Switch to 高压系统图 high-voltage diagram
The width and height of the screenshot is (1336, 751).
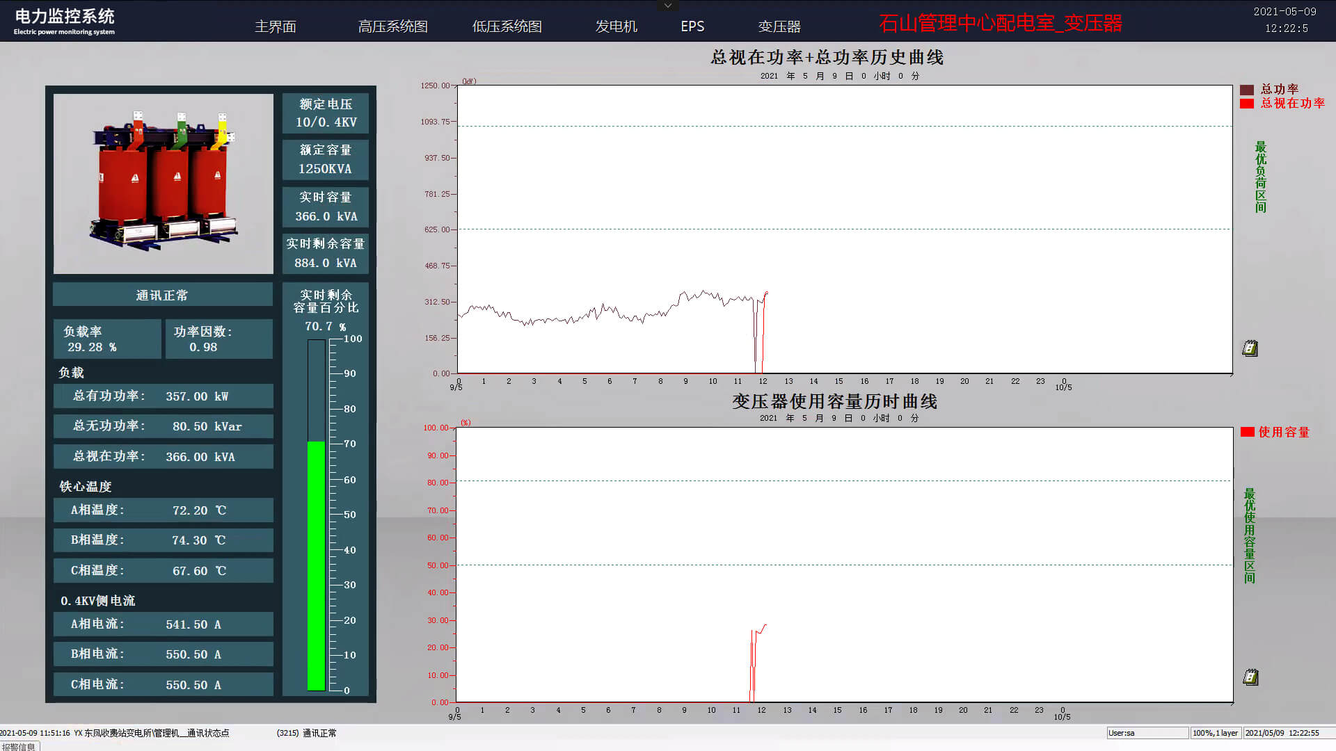click(x=392, y=26)
